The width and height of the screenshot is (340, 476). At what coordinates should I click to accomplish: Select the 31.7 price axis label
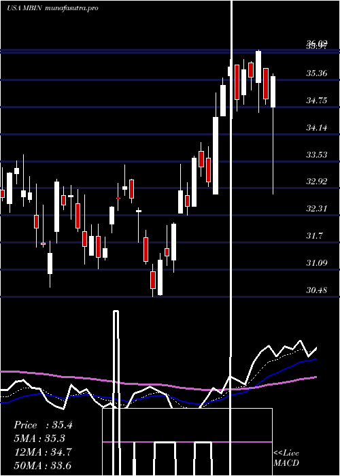coord(314,235)
